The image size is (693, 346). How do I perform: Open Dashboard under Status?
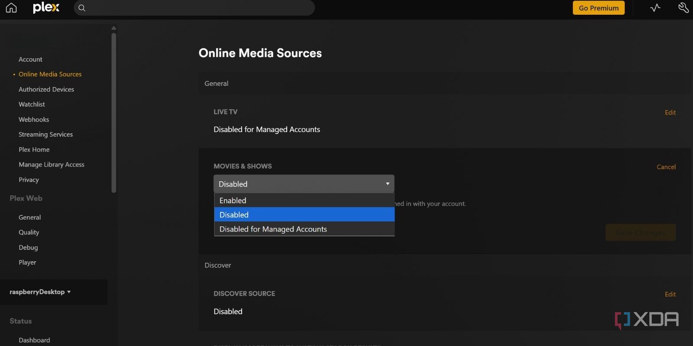34,340
